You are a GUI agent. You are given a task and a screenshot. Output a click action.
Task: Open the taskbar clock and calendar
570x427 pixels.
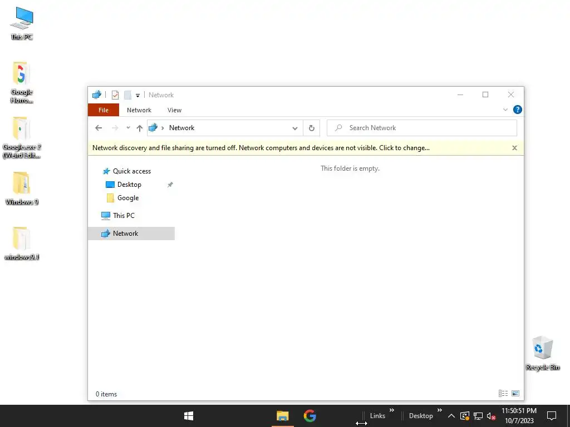519,416
